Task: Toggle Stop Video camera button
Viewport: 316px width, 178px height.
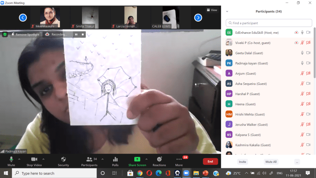Action: coord(33,161)
